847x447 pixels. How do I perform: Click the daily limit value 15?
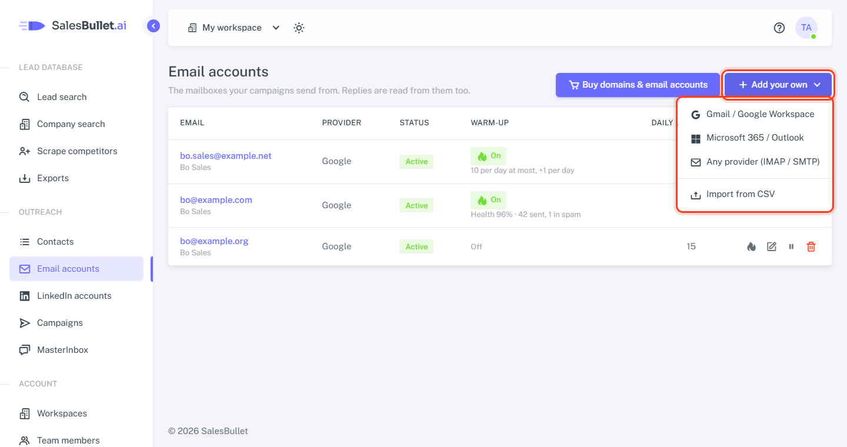click(x=691, y=246)
